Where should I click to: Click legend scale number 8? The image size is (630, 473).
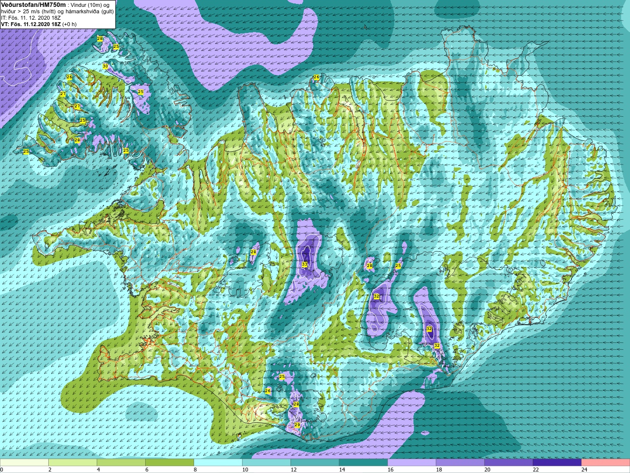click(x=195, y=470)
